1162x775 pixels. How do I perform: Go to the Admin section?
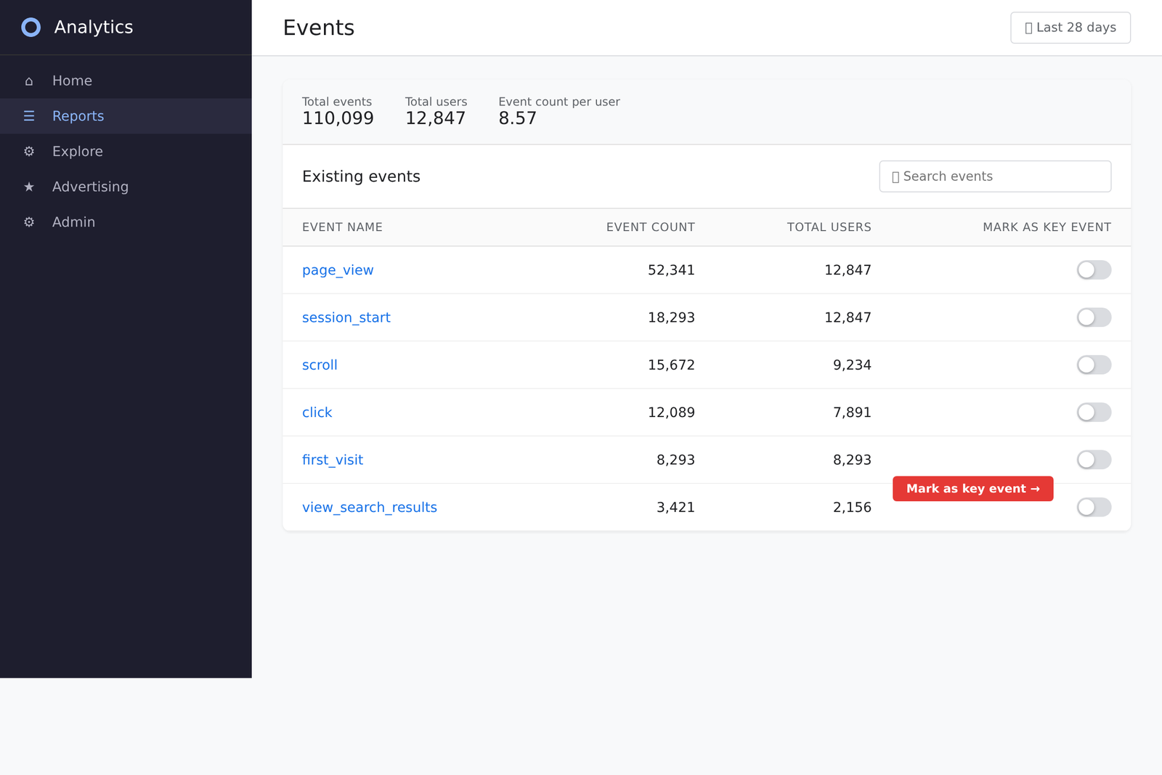[73, 222]
